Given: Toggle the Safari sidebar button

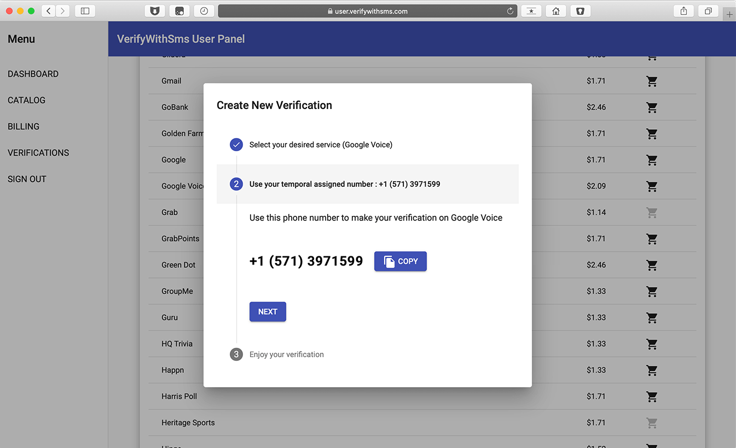Looking at the screenshot, I should click(85, 11).
